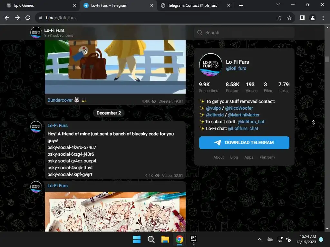Open @NicoWoofer contact link
This screenshot has width=330, height=247.
[239, 108]
